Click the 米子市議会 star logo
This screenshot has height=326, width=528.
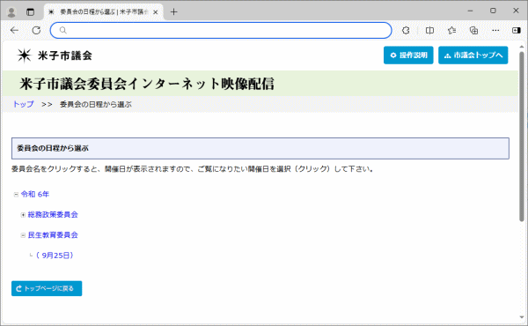tap(25, 56)
